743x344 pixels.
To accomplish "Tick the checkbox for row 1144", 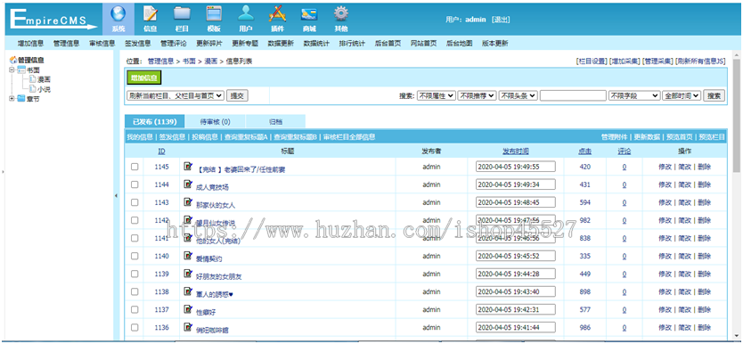I will coord(135,184).
